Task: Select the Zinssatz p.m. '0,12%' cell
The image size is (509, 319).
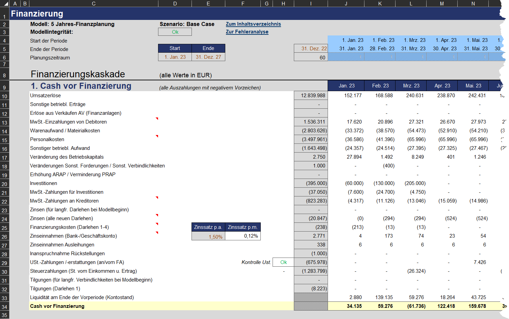Action: pyautogui.click(x=243, y=236)
